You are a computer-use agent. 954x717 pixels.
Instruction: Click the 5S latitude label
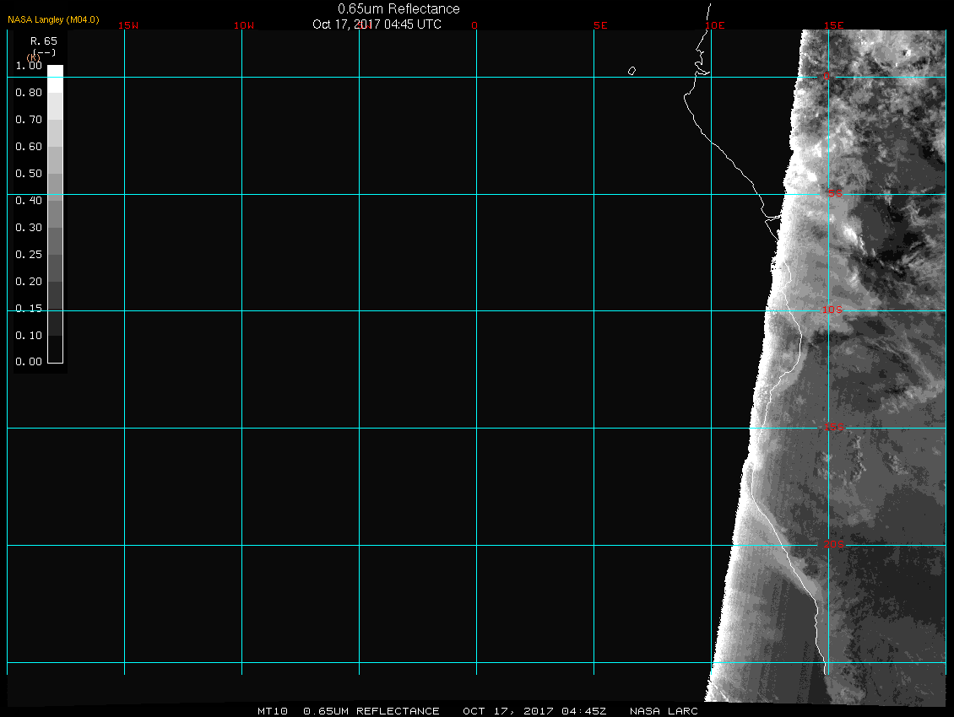pyautogui.click(x=834, y=194)
